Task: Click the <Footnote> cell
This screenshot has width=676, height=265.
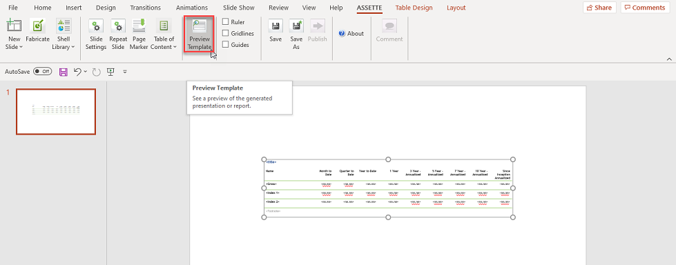Action: coord(273,210)
